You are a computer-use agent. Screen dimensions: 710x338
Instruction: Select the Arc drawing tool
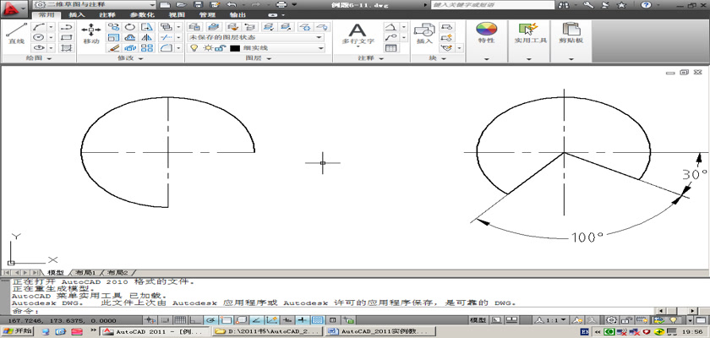click(39, 27)
